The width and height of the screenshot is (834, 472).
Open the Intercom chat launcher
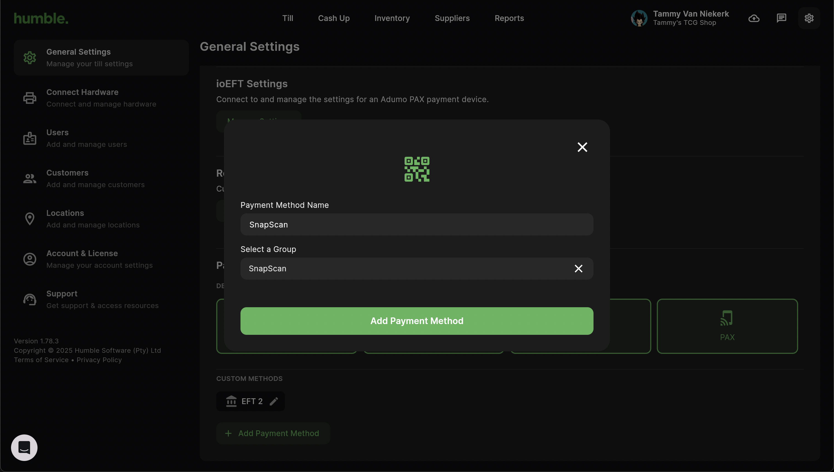[x=24, y=447]
